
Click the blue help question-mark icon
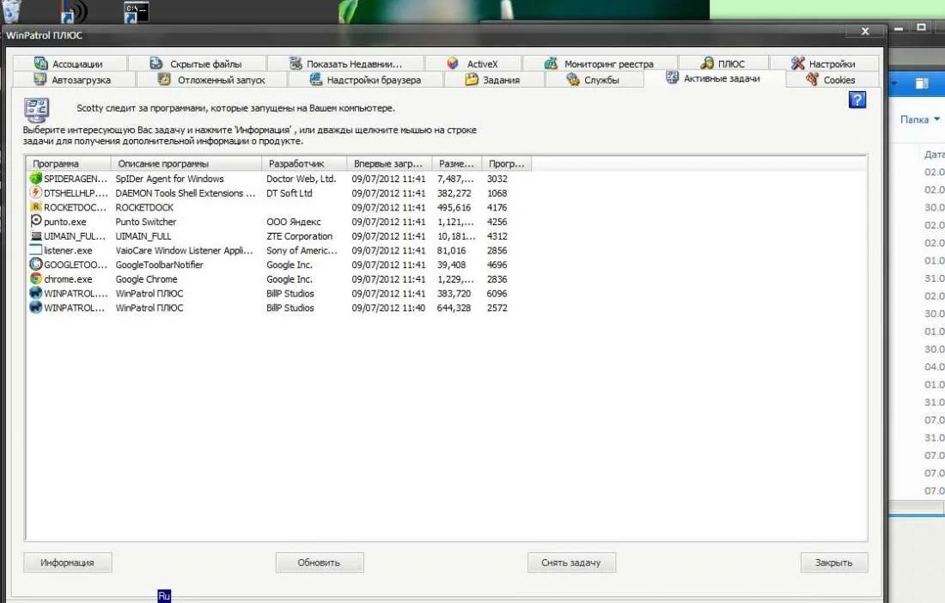click(857, 100)
